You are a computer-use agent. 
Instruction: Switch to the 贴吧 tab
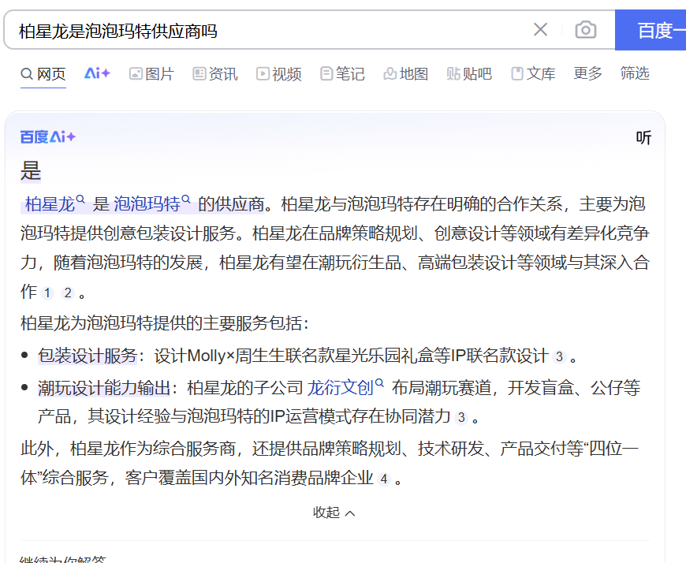(469, 74)
